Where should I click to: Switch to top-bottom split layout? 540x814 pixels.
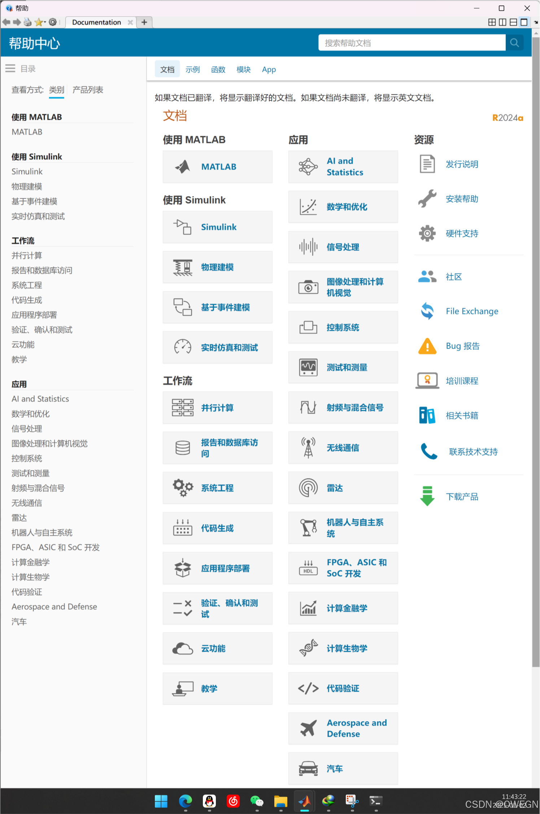coord(513,22)
